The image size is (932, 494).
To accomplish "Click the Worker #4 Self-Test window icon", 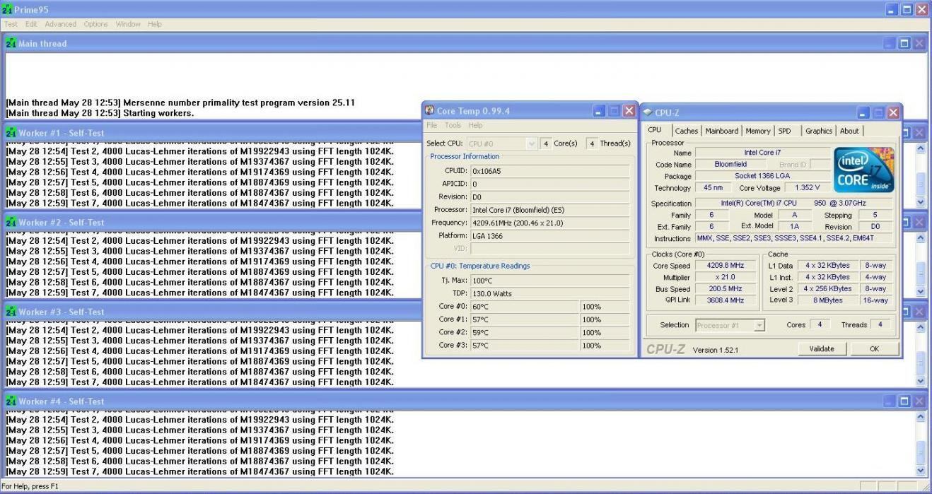I will coord(11,401).
